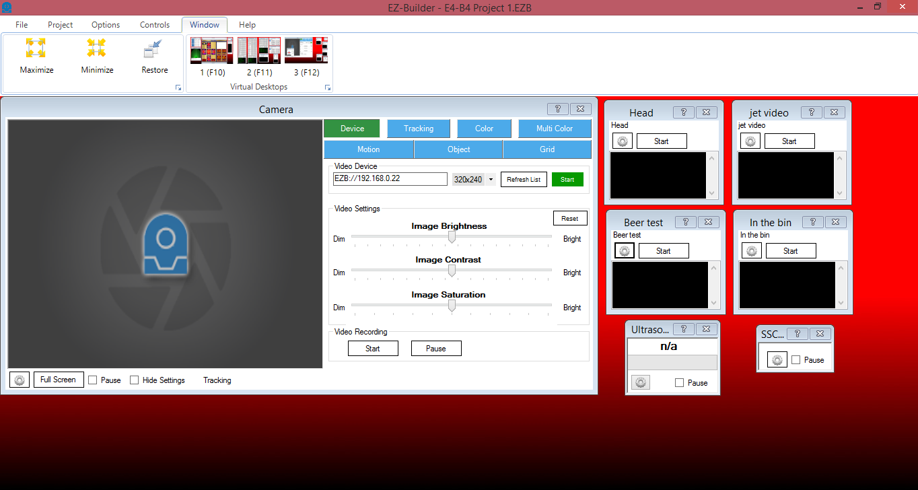This screenshot has height=490, width=918.
Task: Reset the video settings
Action: click(570, 218)
